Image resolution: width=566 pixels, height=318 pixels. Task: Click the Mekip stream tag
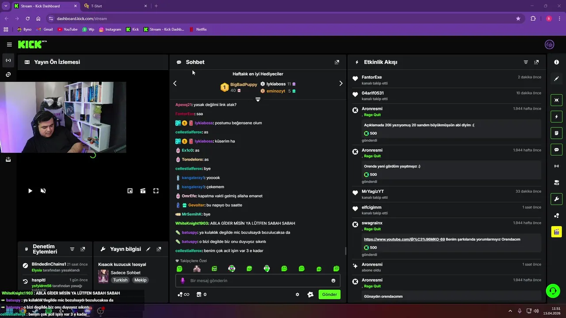pos(140,280)
